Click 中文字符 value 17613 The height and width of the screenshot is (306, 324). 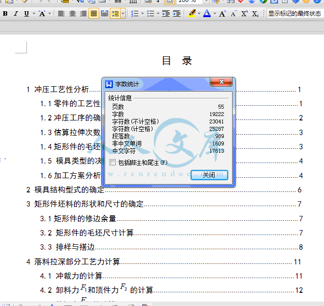click(x=217, y=151)
